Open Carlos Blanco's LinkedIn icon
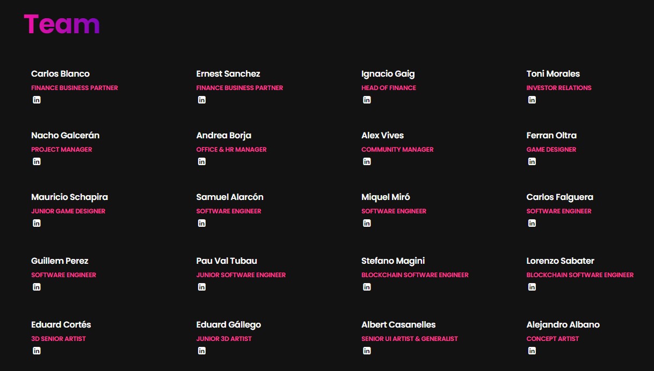The image size is (654, 371). [x=37, y=100]
